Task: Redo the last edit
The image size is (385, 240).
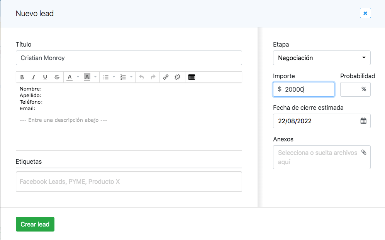Action: (x=153, y=77)
